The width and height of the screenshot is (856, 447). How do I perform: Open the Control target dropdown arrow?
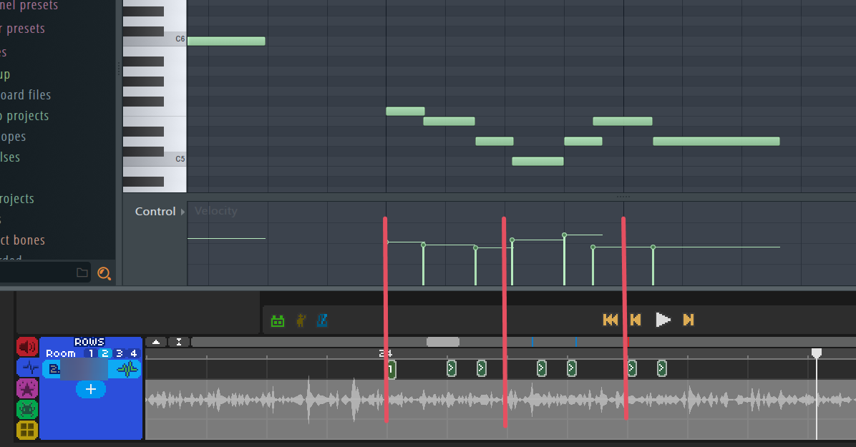click(x=183, y=212)
